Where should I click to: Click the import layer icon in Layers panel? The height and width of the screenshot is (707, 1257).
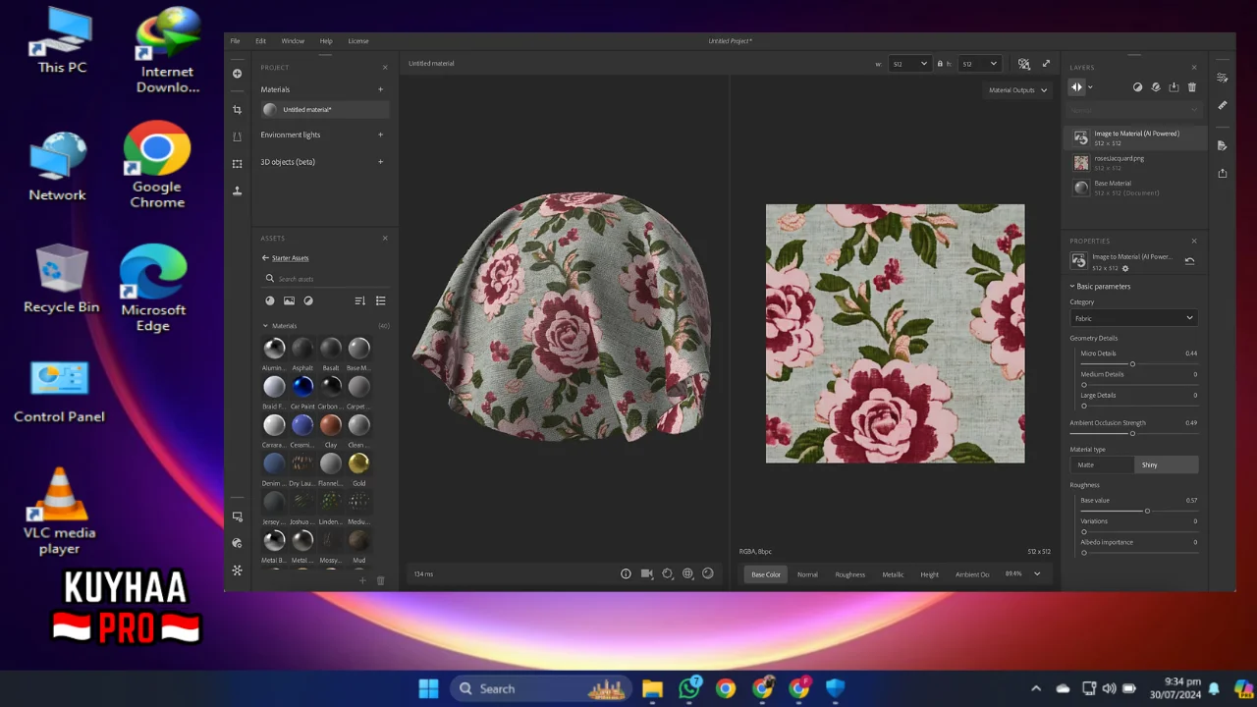[x=1174, y=87]
